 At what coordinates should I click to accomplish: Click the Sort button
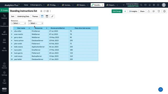tap(13, 16)
